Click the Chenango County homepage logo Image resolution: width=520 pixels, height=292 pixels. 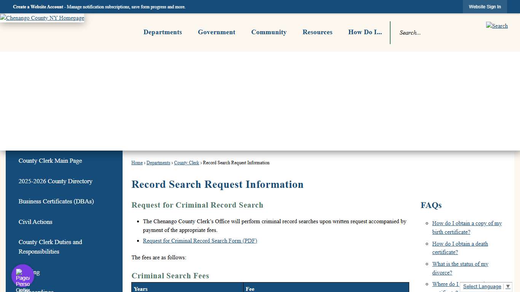pos(42,17)
